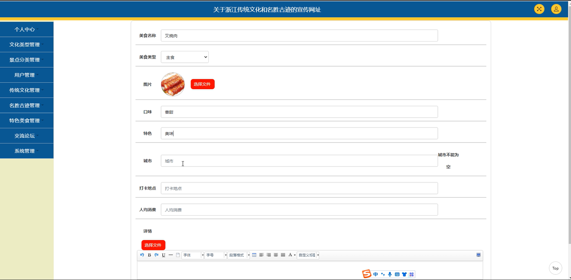Open the IME skin shirt icon

(x=404, y=274)
